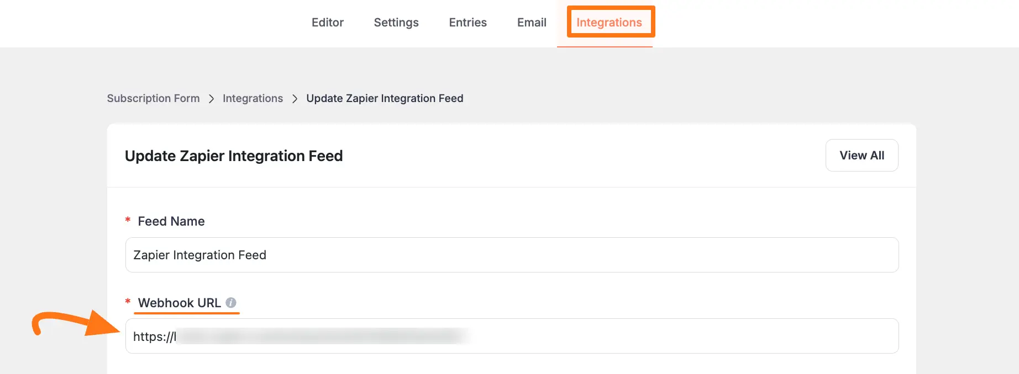Focus the Feed Name input field
Image resolution: width=1019 pixels, height=374 pixels.
(511, 255)
